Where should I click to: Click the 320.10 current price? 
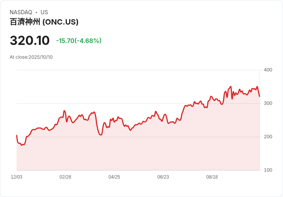click(x=30, y=41)
